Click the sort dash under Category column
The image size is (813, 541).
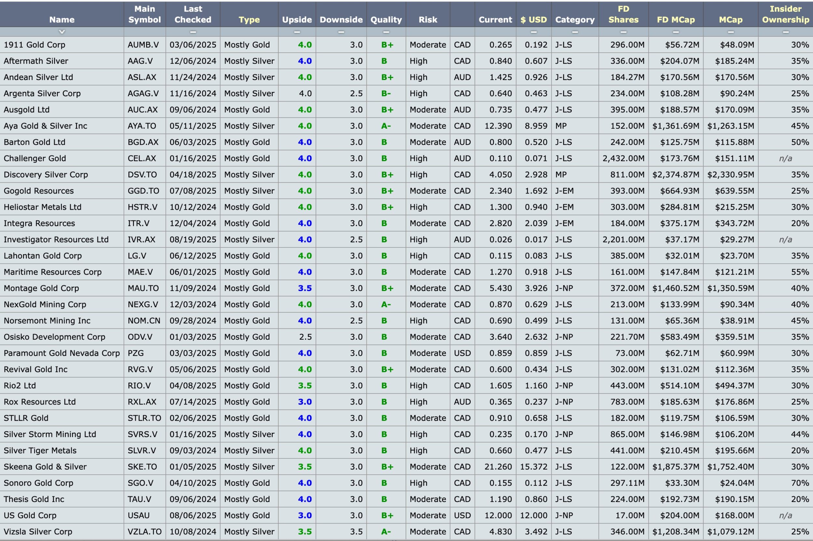[575, 32]
